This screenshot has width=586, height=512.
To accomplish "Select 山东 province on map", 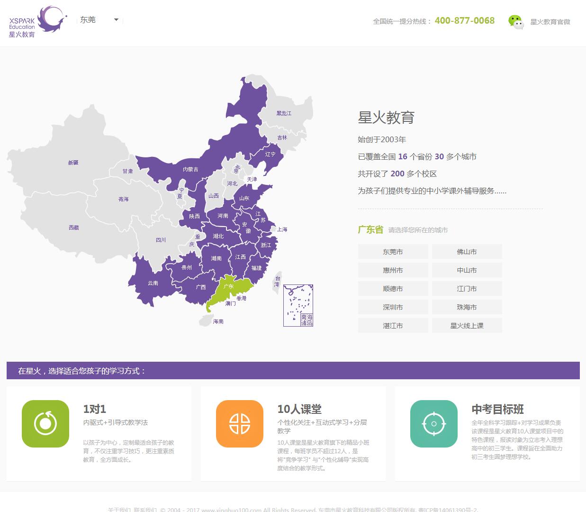I will pyautogui.click(x=244, y=198).
